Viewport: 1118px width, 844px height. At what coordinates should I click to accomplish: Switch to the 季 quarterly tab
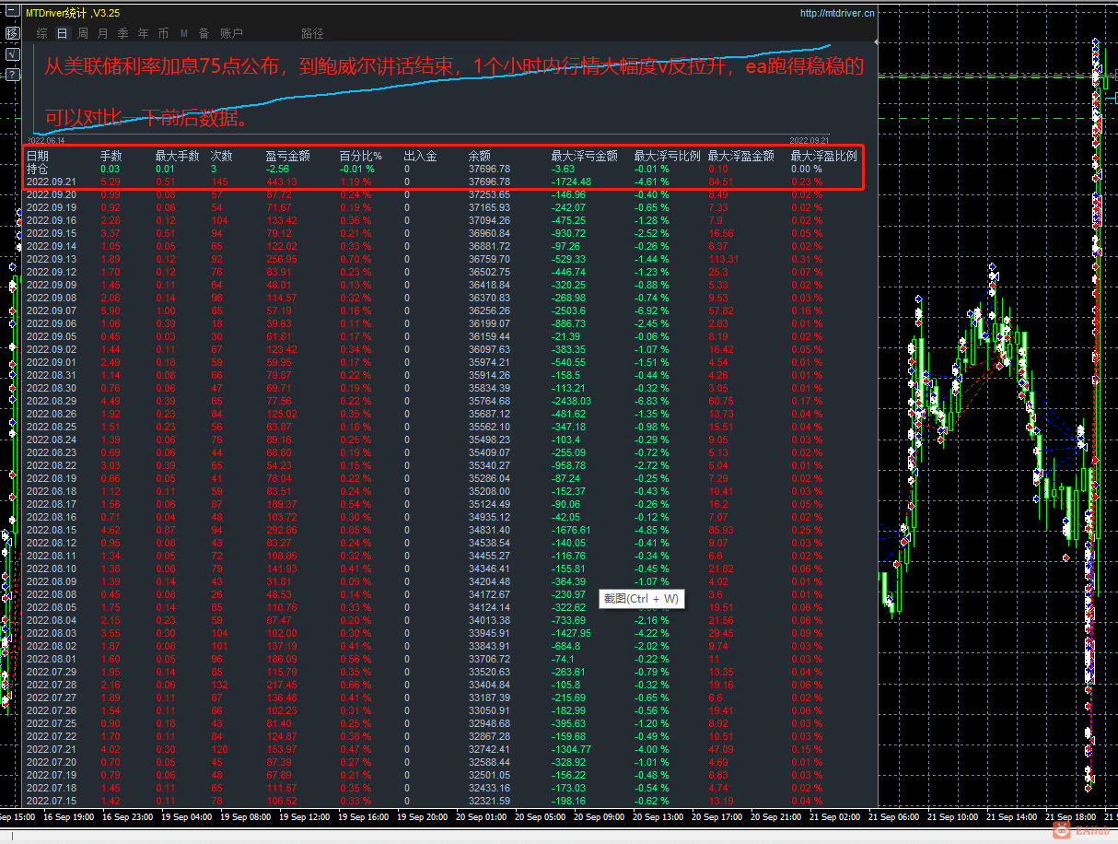tap(122, 33)
